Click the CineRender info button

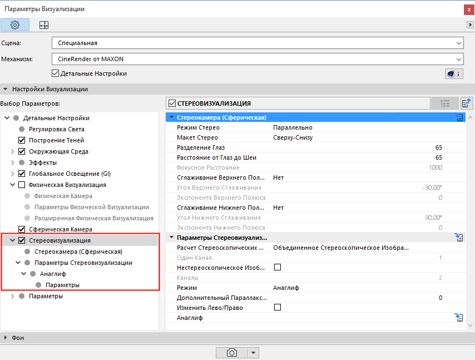[x=453, y=73]
